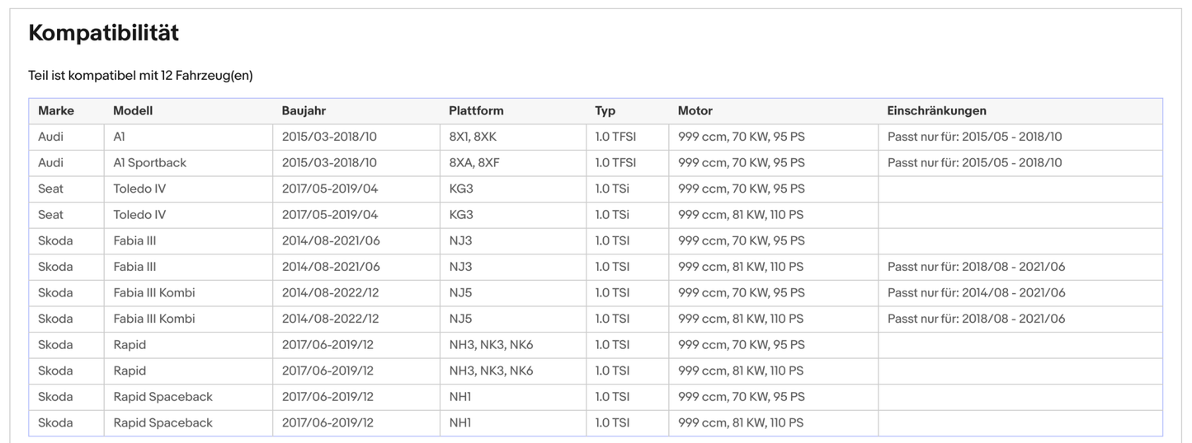The image size is (1192, 443).
Task: Click the restriction cell in the first Audi A1 row
Action: point(974,137)
